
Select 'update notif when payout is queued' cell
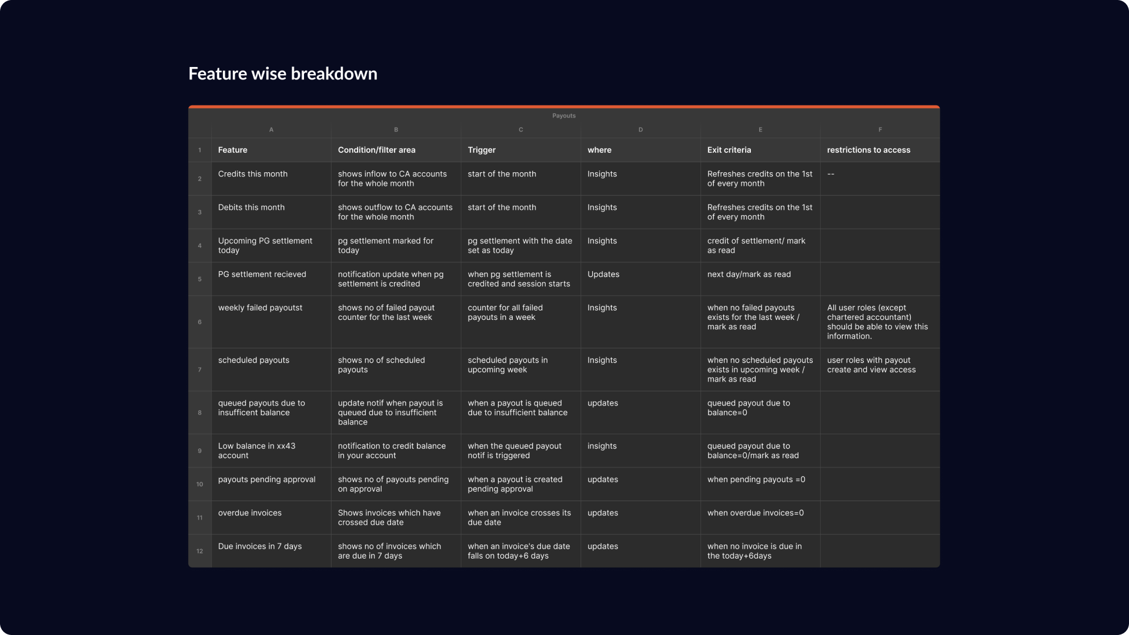[396, 413]
